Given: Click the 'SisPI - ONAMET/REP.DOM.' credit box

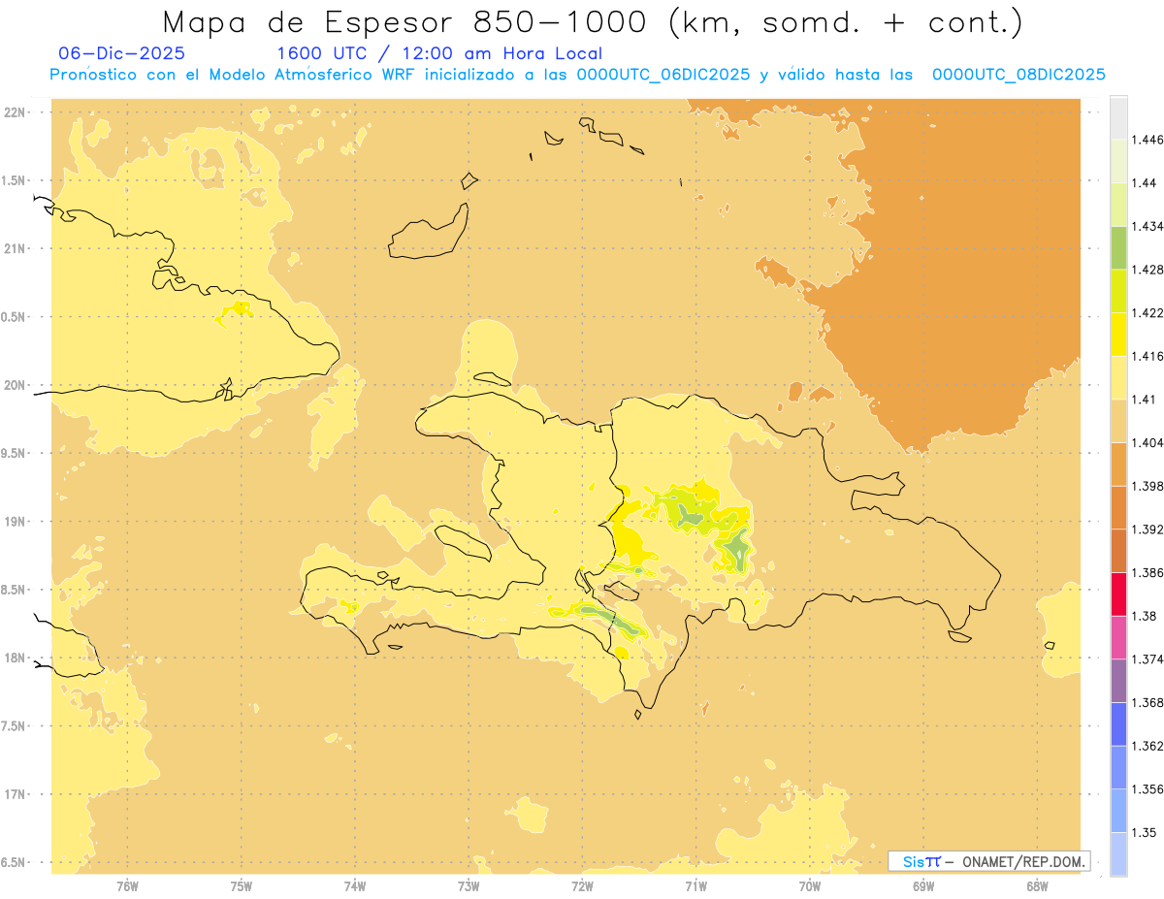Looking at the screenshot, I should (989, 861).
